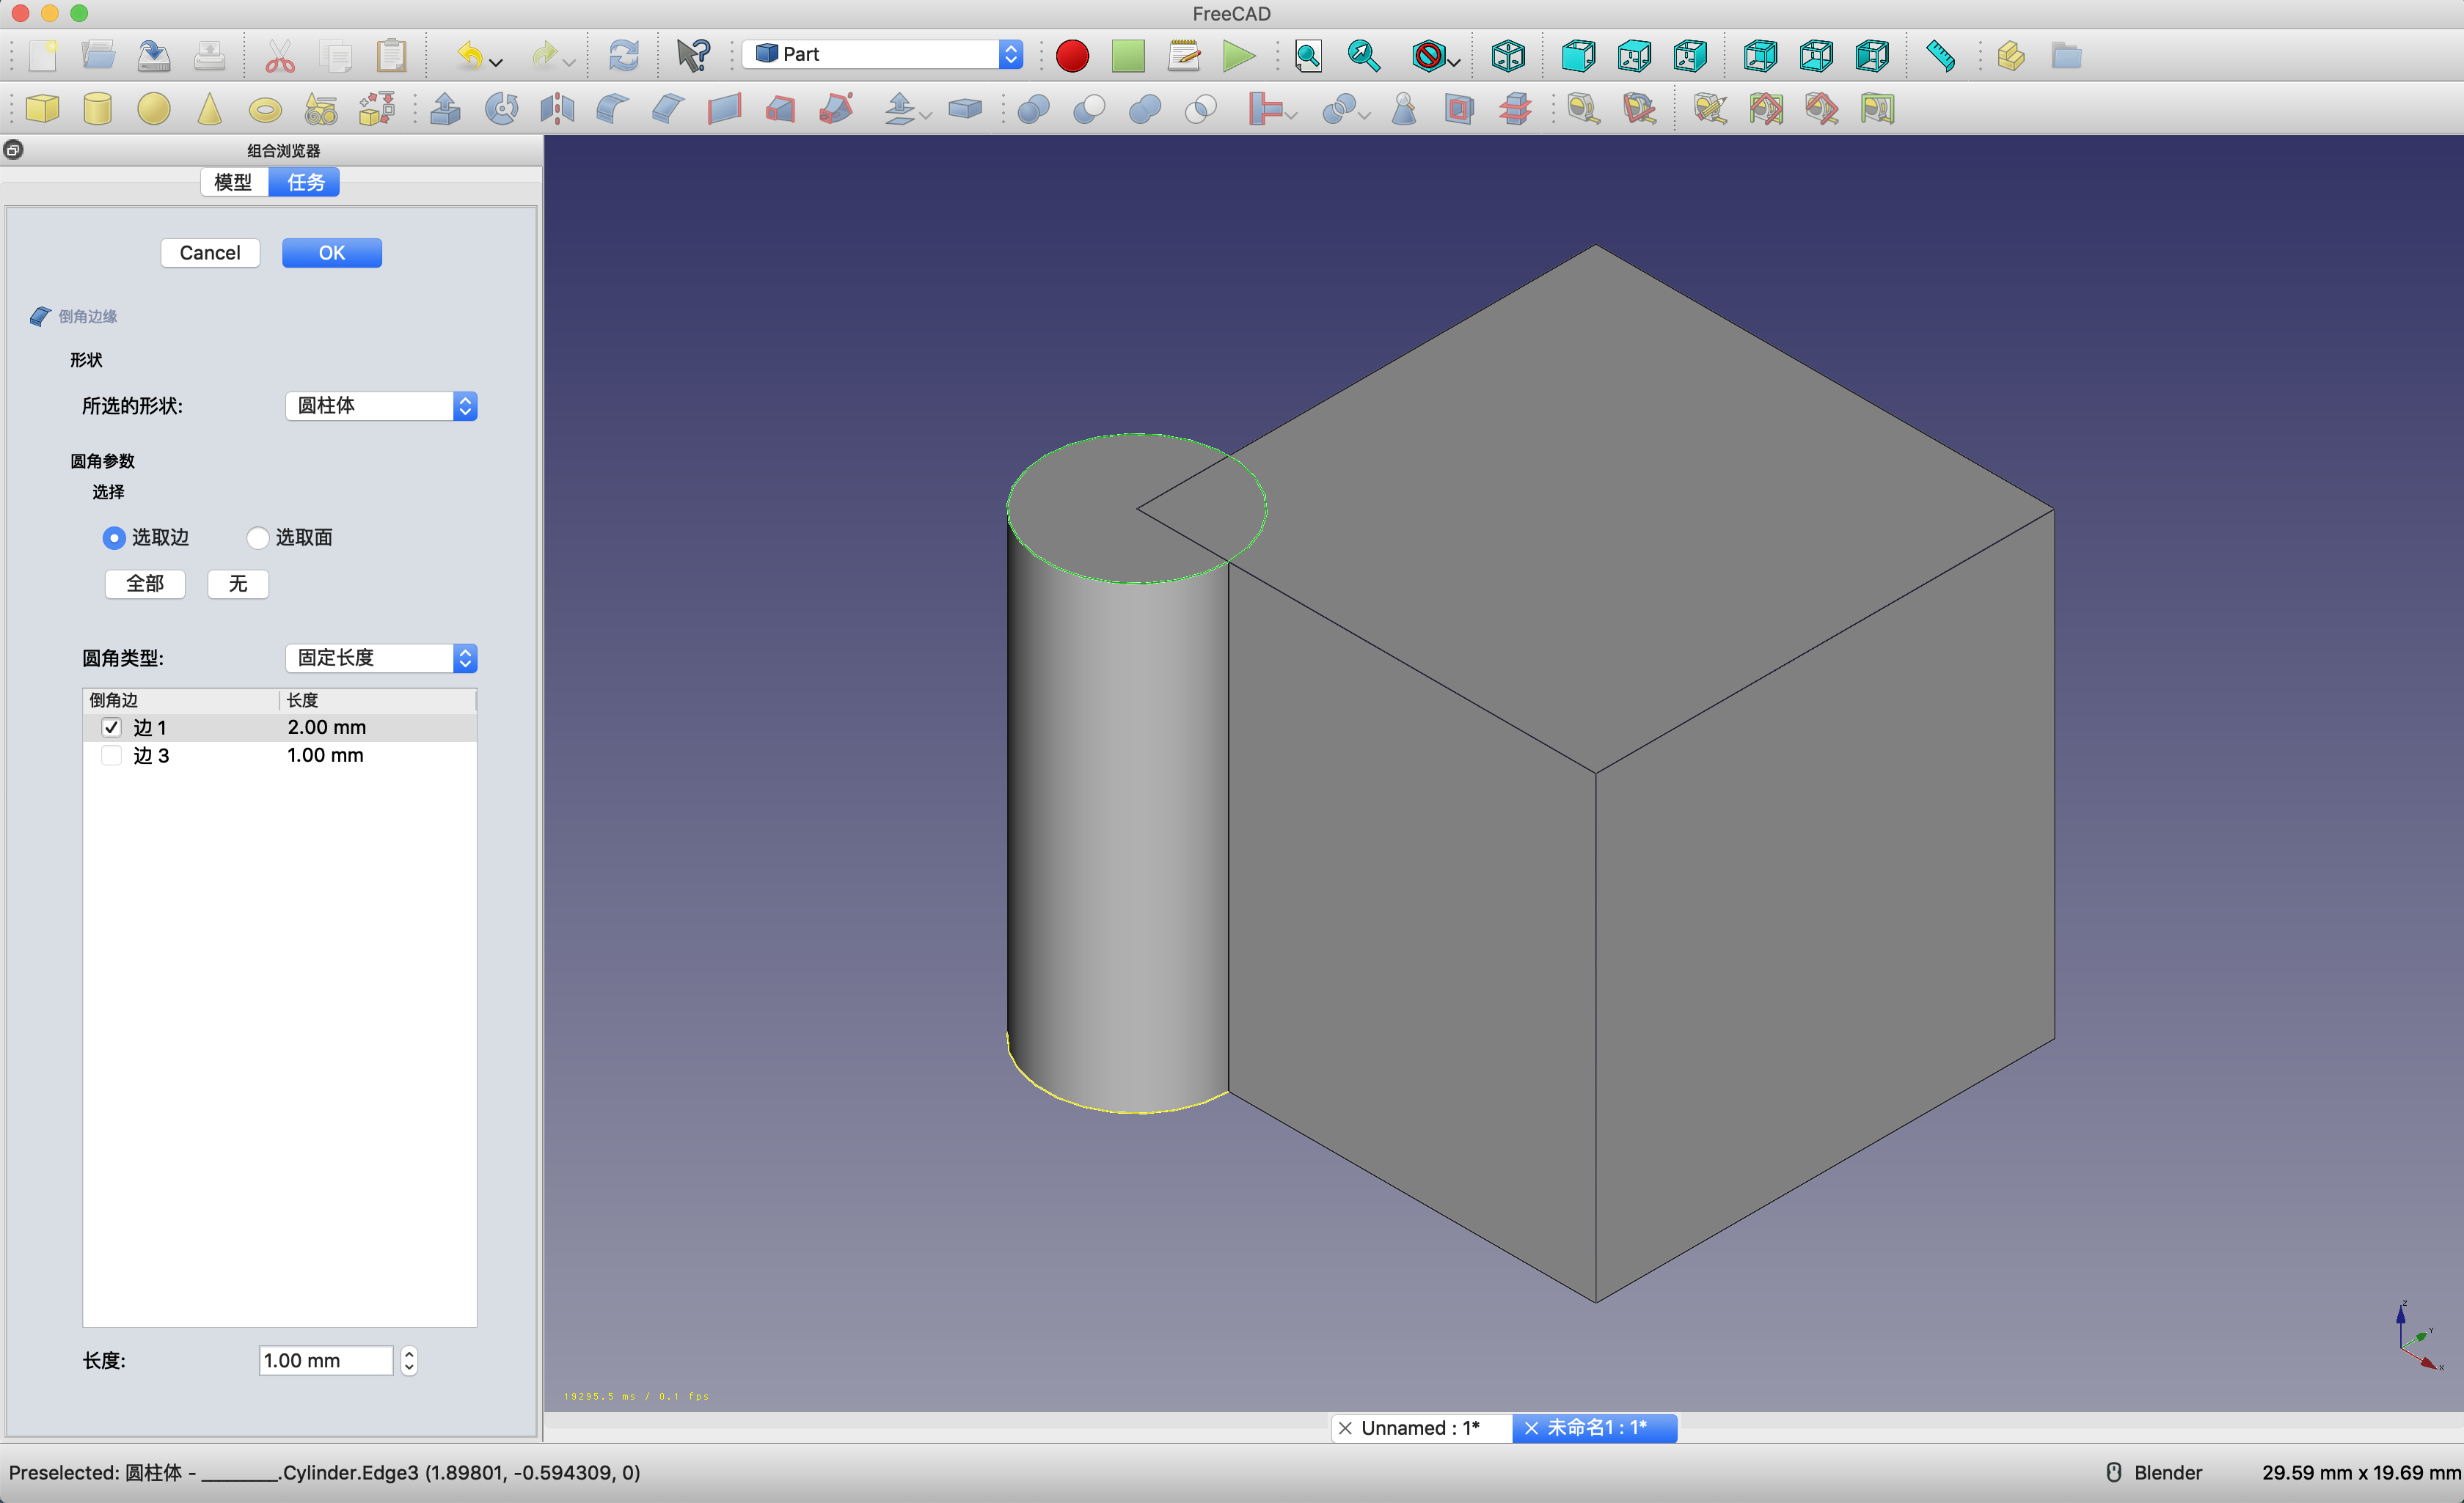Switch to the 模型 tab
Image resolution: width=2464 pixels, height=1503 pixels.
coord(233,182)
